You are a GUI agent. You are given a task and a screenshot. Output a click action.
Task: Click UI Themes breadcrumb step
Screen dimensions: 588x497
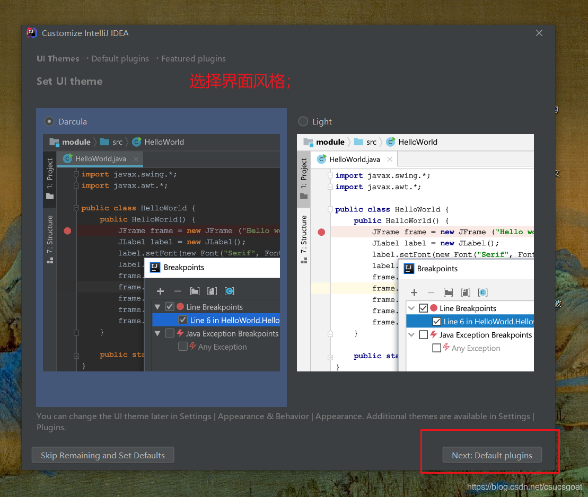tap(58, 58)
